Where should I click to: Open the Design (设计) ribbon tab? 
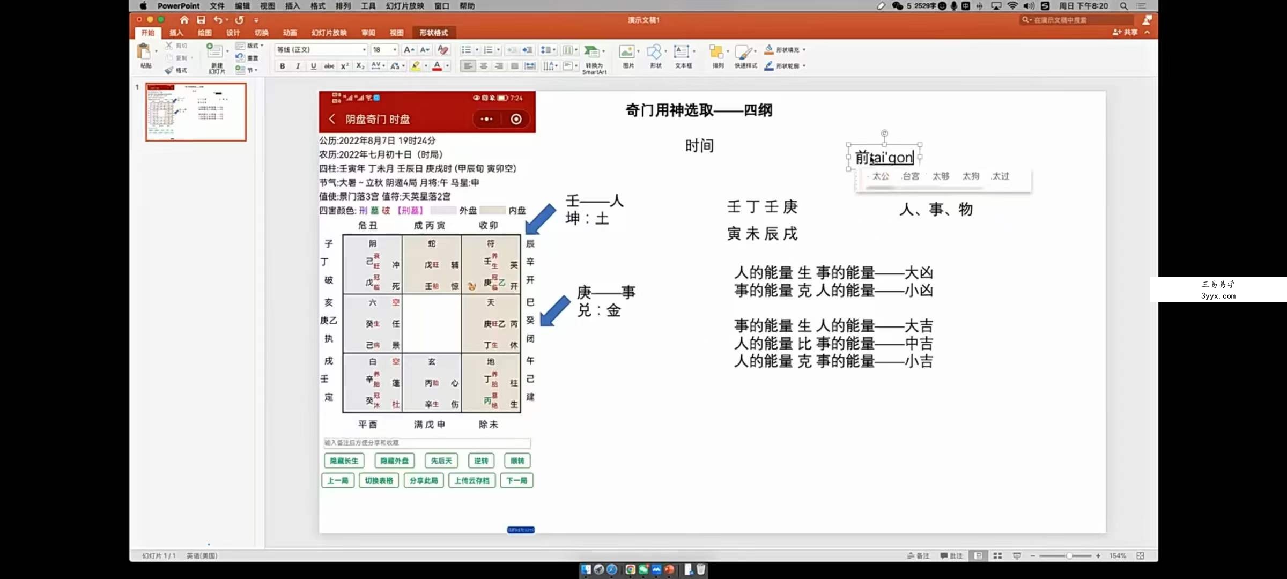tap(233, 33)
